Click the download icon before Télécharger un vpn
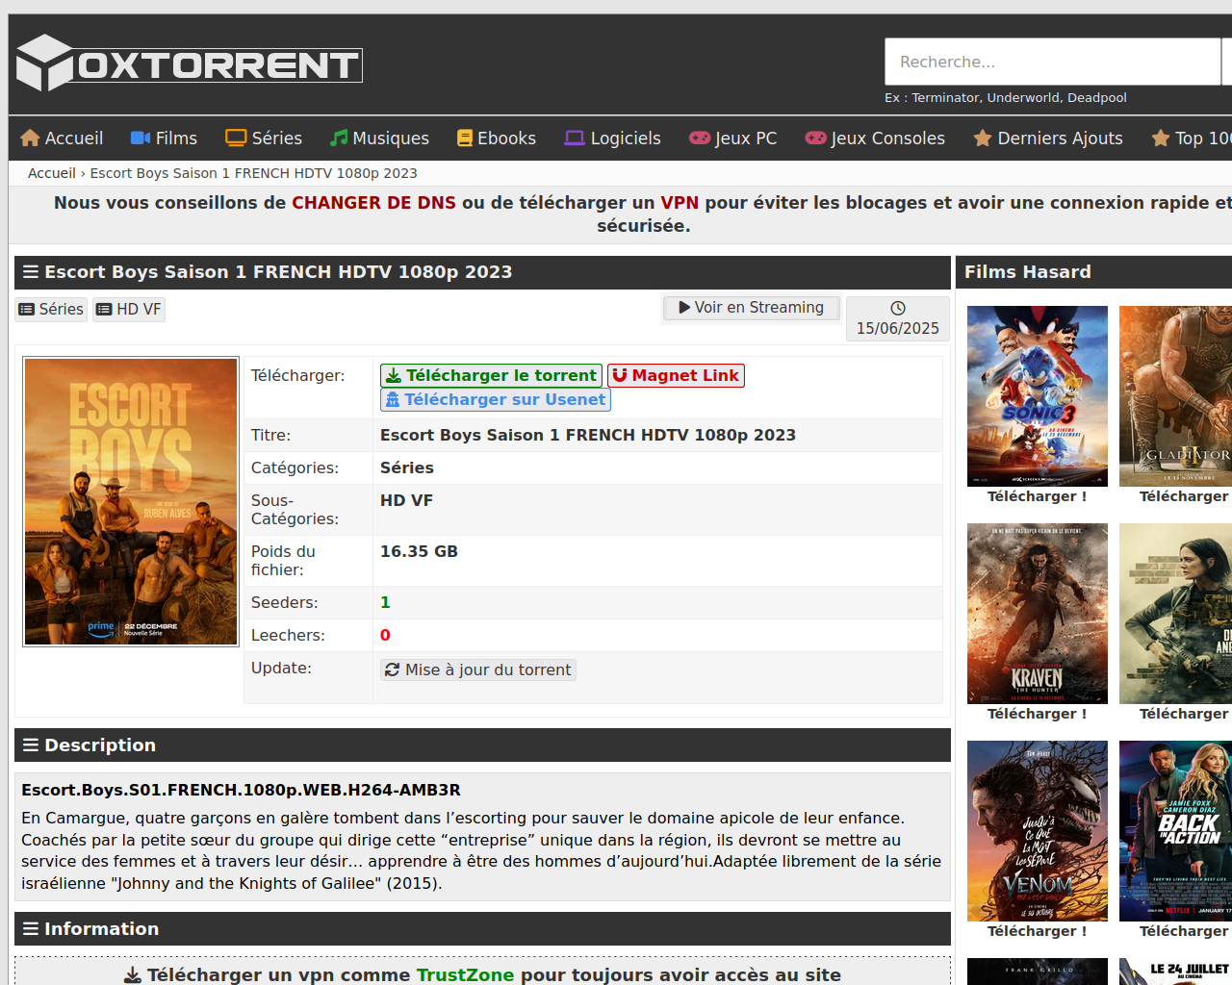 [133, 974]
